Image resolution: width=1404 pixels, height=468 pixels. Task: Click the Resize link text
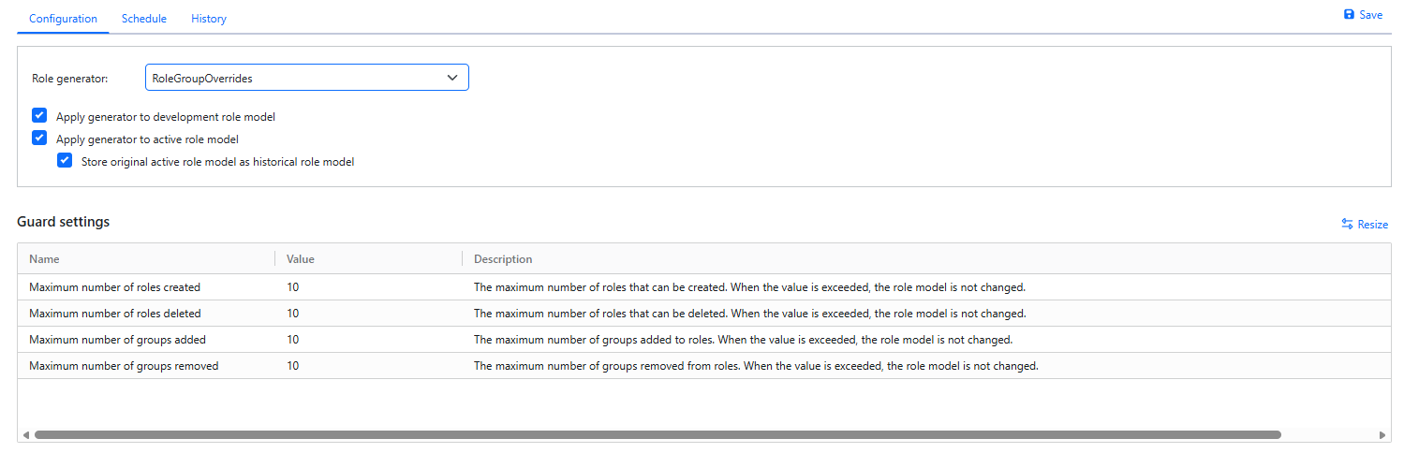1373,225
